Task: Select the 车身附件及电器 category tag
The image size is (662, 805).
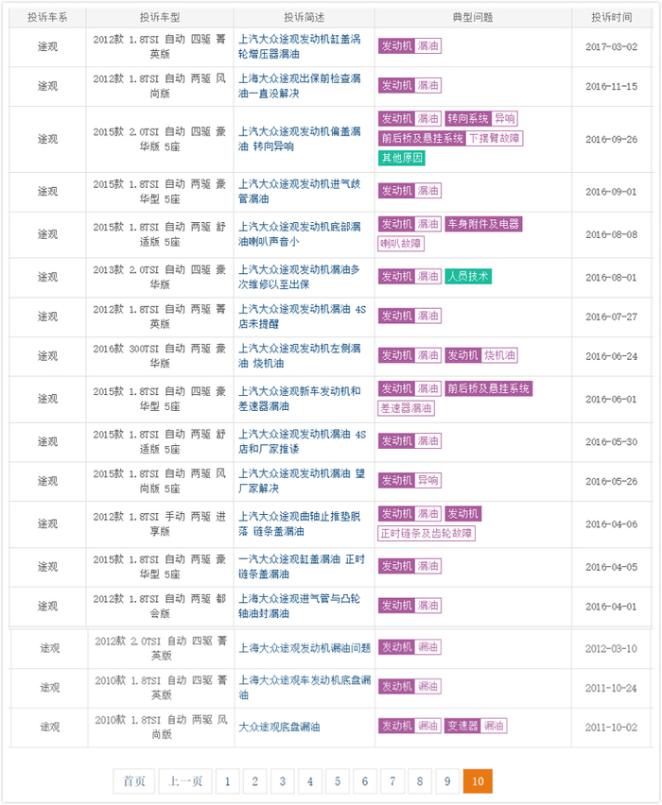Action: coord(483,225)
